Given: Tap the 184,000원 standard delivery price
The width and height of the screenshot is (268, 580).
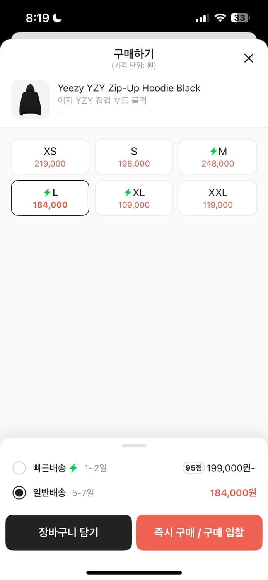Looking at the screenshot, I should point(233,493).
